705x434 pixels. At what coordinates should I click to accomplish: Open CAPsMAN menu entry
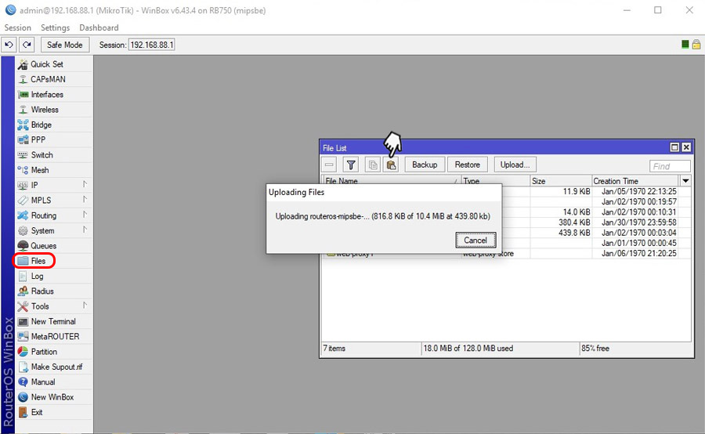point(53,79)
